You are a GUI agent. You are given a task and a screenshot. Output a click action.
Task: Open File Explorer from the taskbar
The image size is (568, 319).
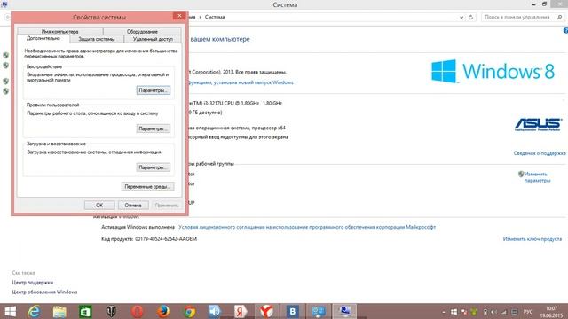click(x=59, y=311)
